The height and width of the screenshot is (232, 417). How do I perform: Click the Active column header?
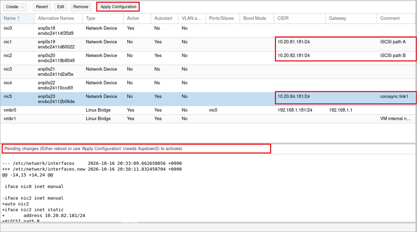[x=137, y=18]
